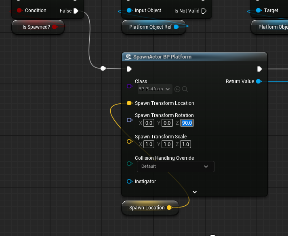288x236 pixels.
Task: Select the Spawn Location variable node
Action: pyautogui.click(x=150, y=208)
